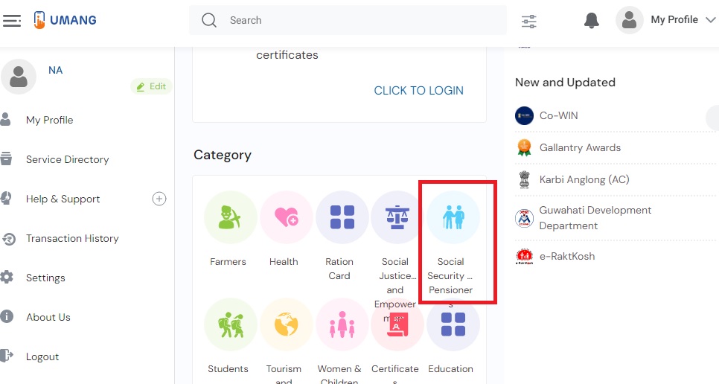Image resolution: width=719 pixels, height=384 pixels.
Task: Expand the Help & Support submenu
Action: click(159, 199)
